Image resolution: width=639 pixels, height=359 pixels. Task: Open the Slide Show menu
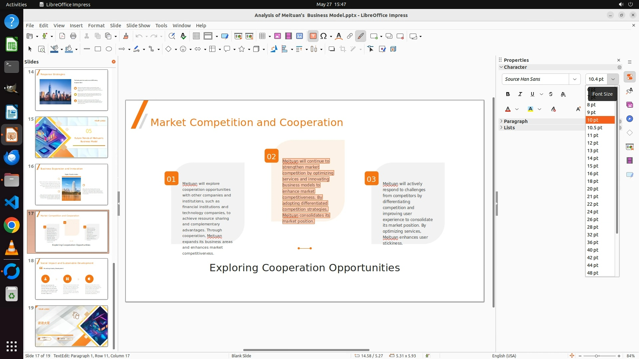pyautogui.click(x=138, y=26)
